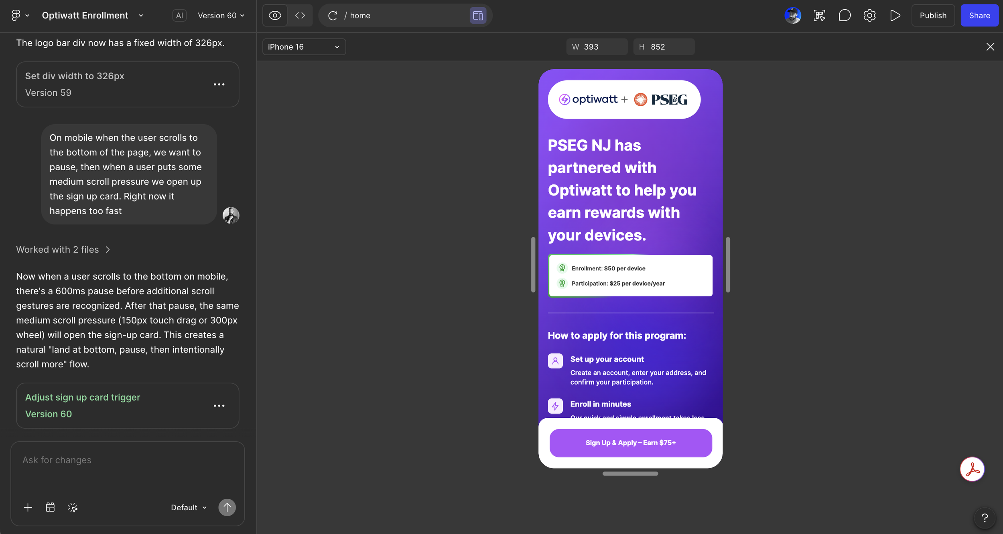Image resolution: width=1003 pixels, height=534 pixels.
Task: Expand the Worked with 2 files section
Action: (63, 250)
